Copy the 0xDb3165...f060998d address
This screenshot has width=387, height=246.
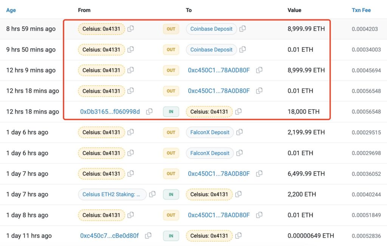[149, 111]
